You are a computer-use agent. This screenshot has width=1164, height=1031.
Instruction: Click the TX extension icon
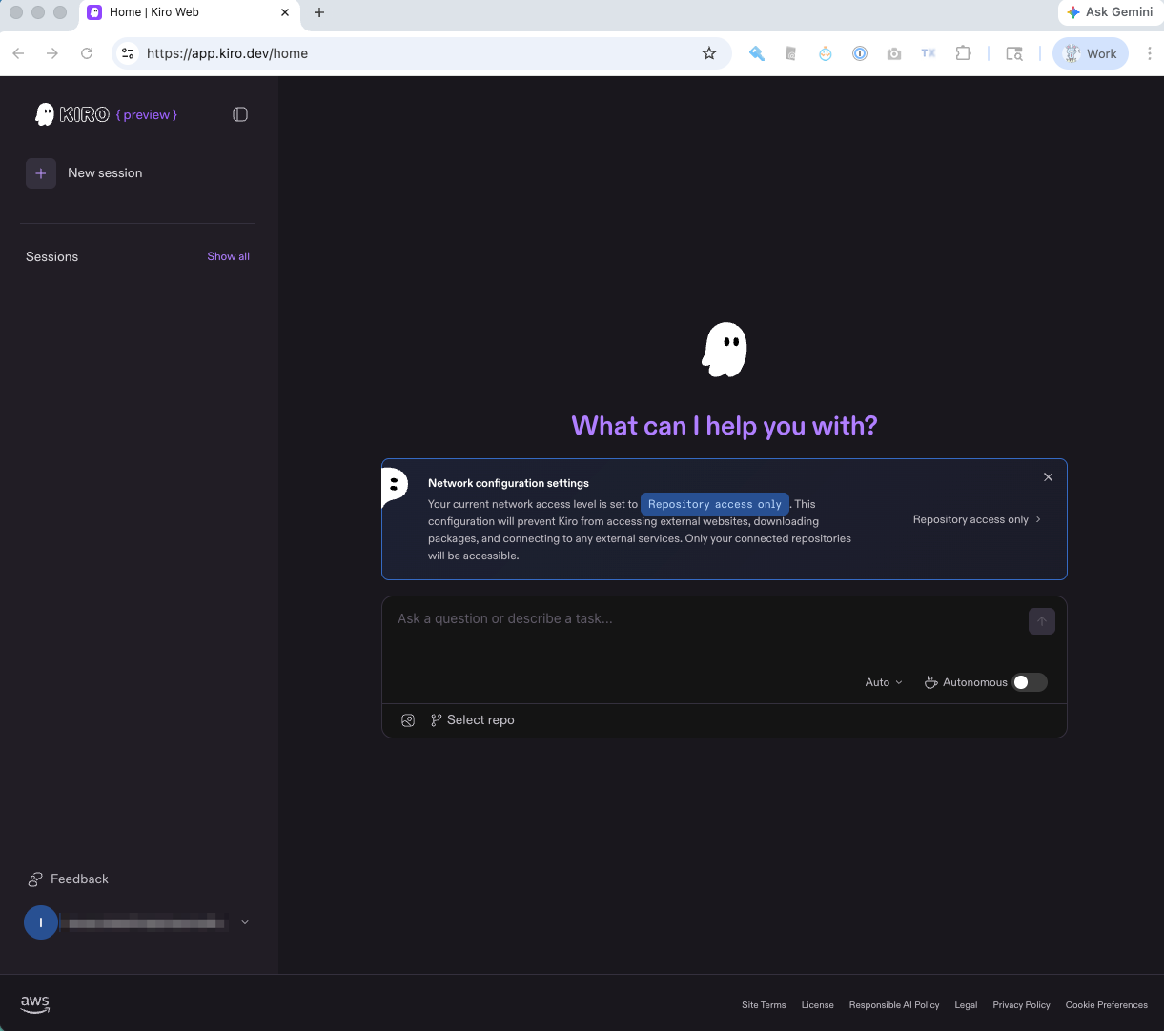pos(929,53)
